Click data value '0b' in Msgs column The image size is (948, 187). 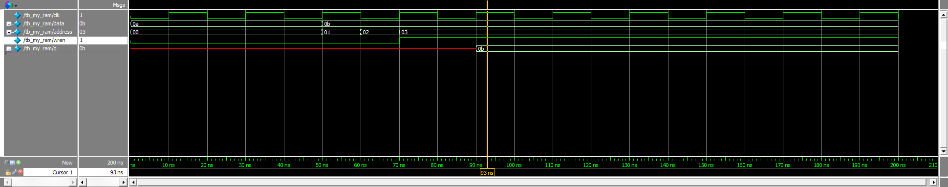82,23
